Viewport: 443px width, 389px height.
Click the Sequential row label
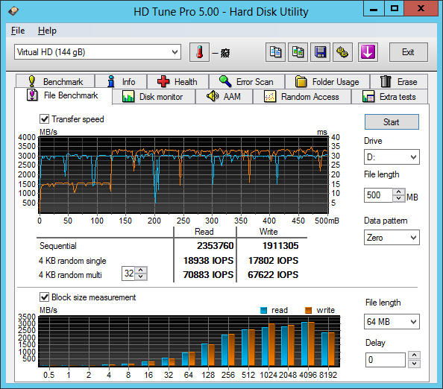tap(58, 246)
